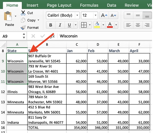Click the 983 West Briar Ave cell

coord(47,89)
